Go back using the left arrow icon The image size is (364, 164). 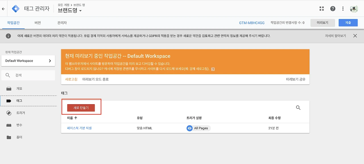tap(3, 9)
